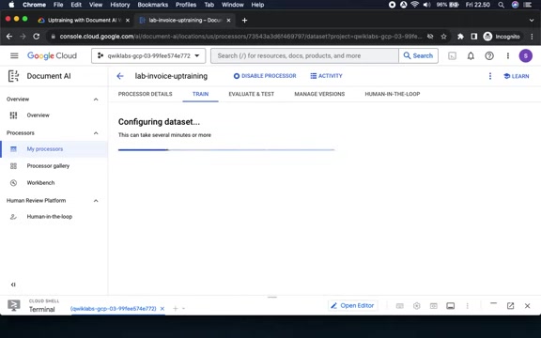
Task: Click Open Editor in Cloud Shell
Action: click(x=352, y=305)
